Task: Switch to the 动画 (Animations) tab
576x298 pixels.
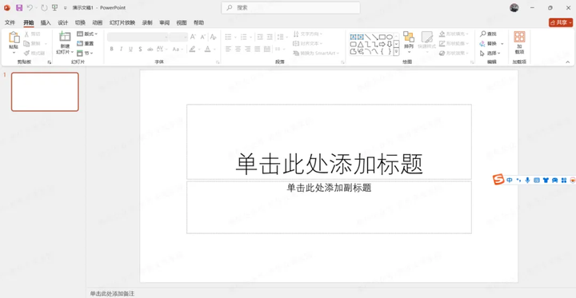Action: pyautogui.click(x=98, y=22)
